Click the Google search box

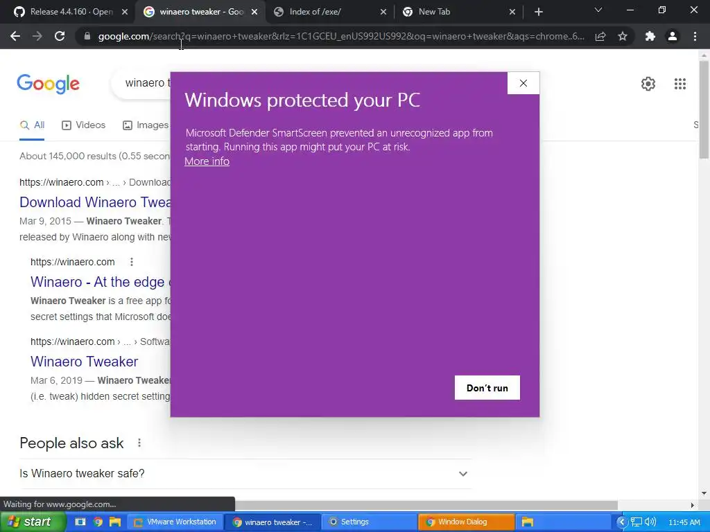click(x=141, y=83)
